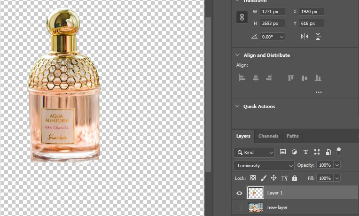The height and width of the screenshot is (216, 359).
Task: Show the new-layer layer visibility box
Action: coord(239,207)
